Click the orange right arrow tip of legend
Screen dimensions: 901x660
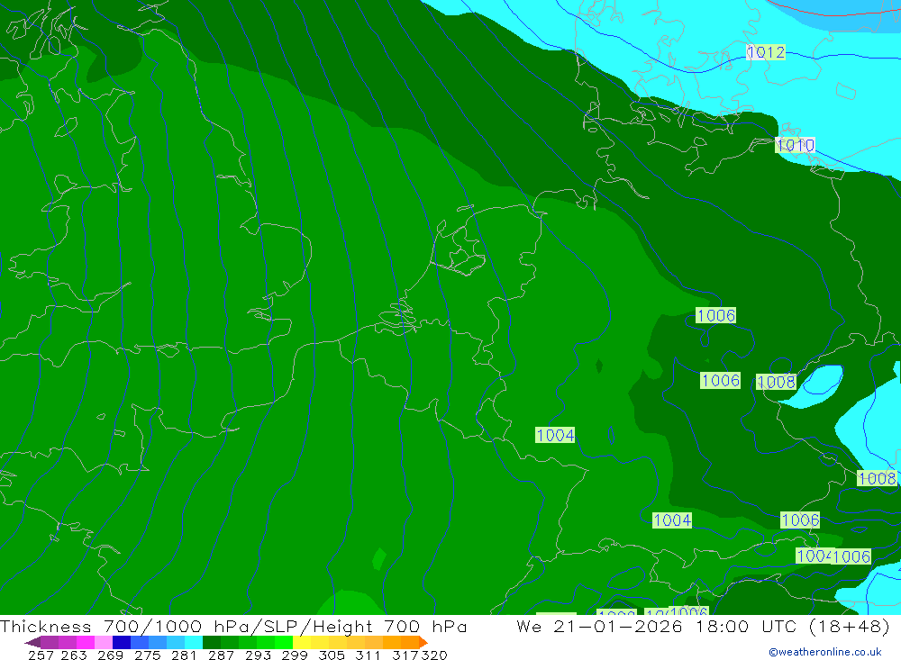coord(423,642)
